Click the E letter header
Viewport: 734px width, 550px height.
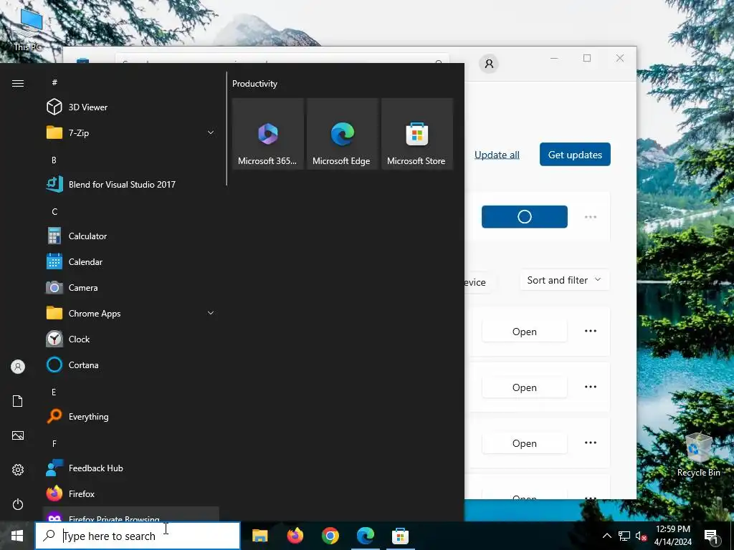(54, 392)
